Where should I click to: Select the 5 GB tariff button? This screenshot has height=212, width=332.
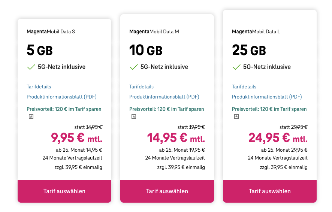tap(64, 191)
